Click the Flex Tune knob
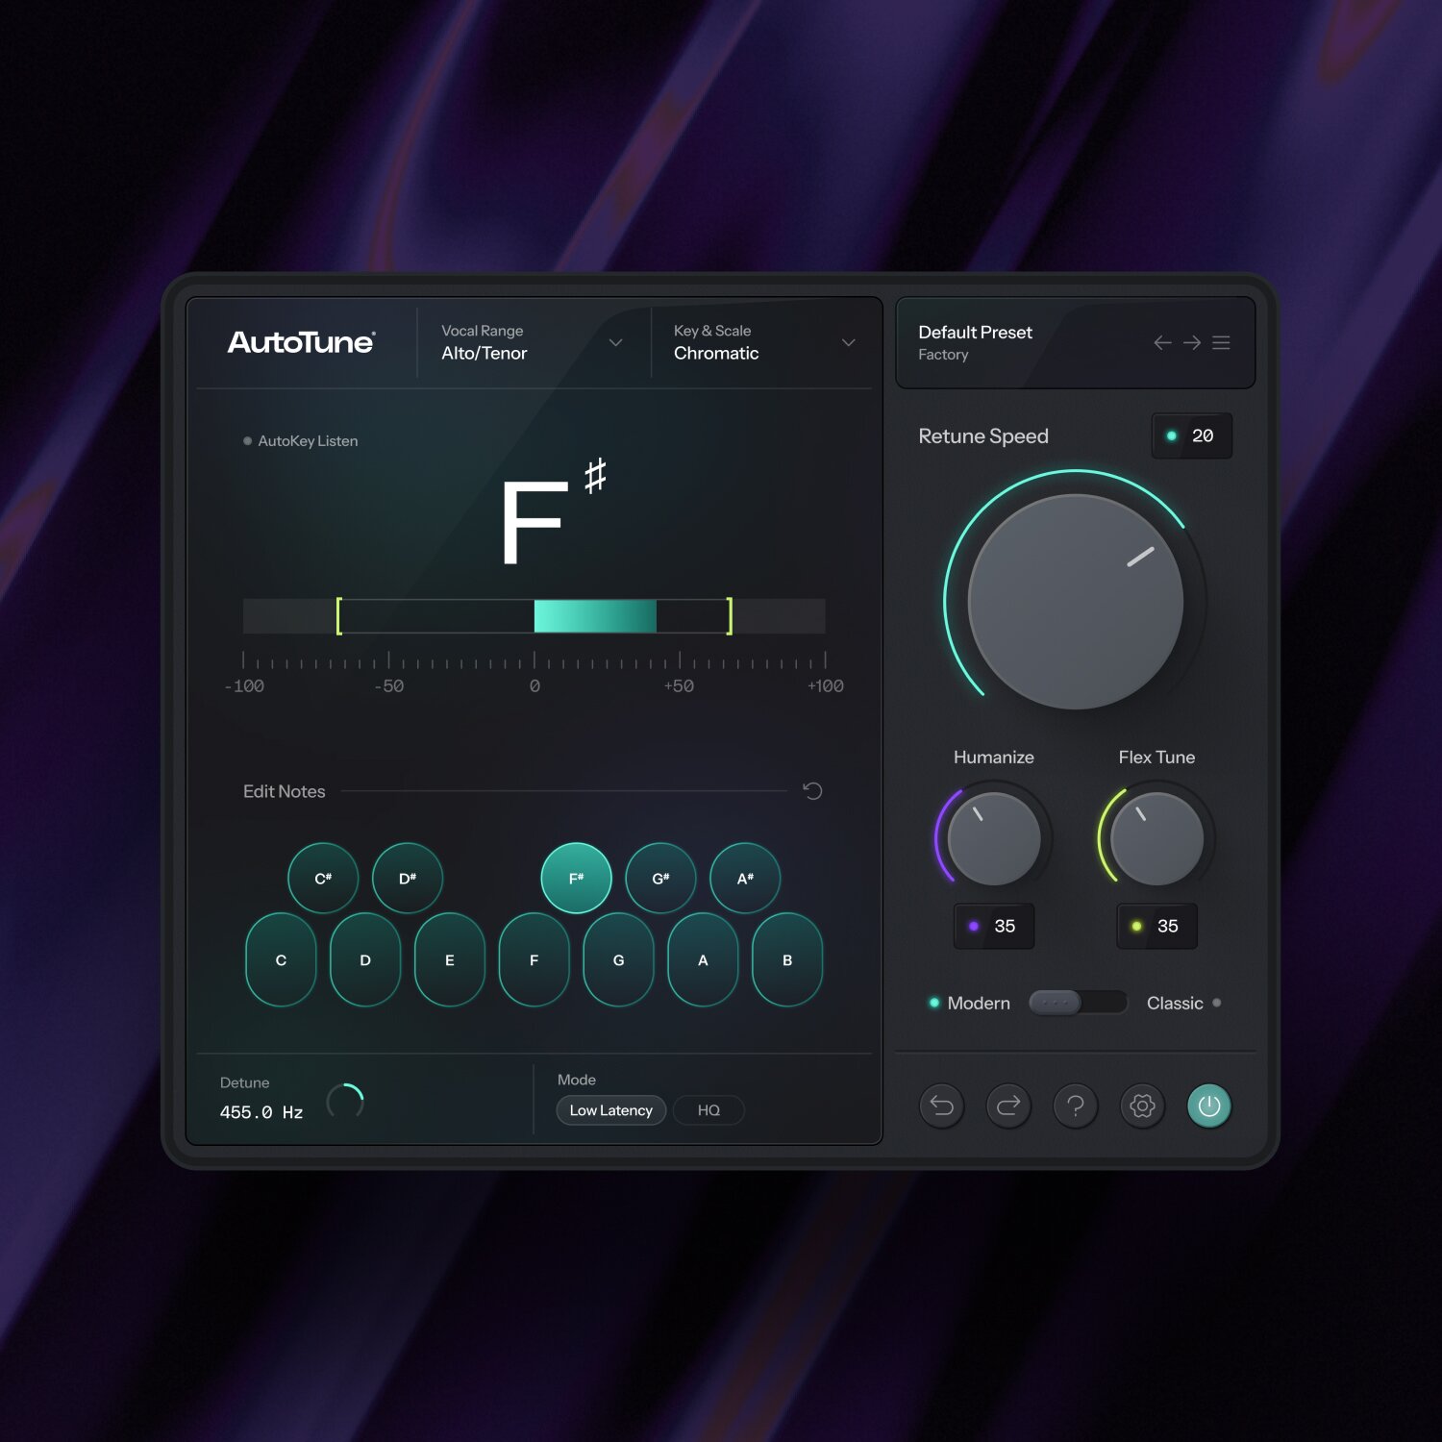1442x1442 pixels. coord(1157,838)
